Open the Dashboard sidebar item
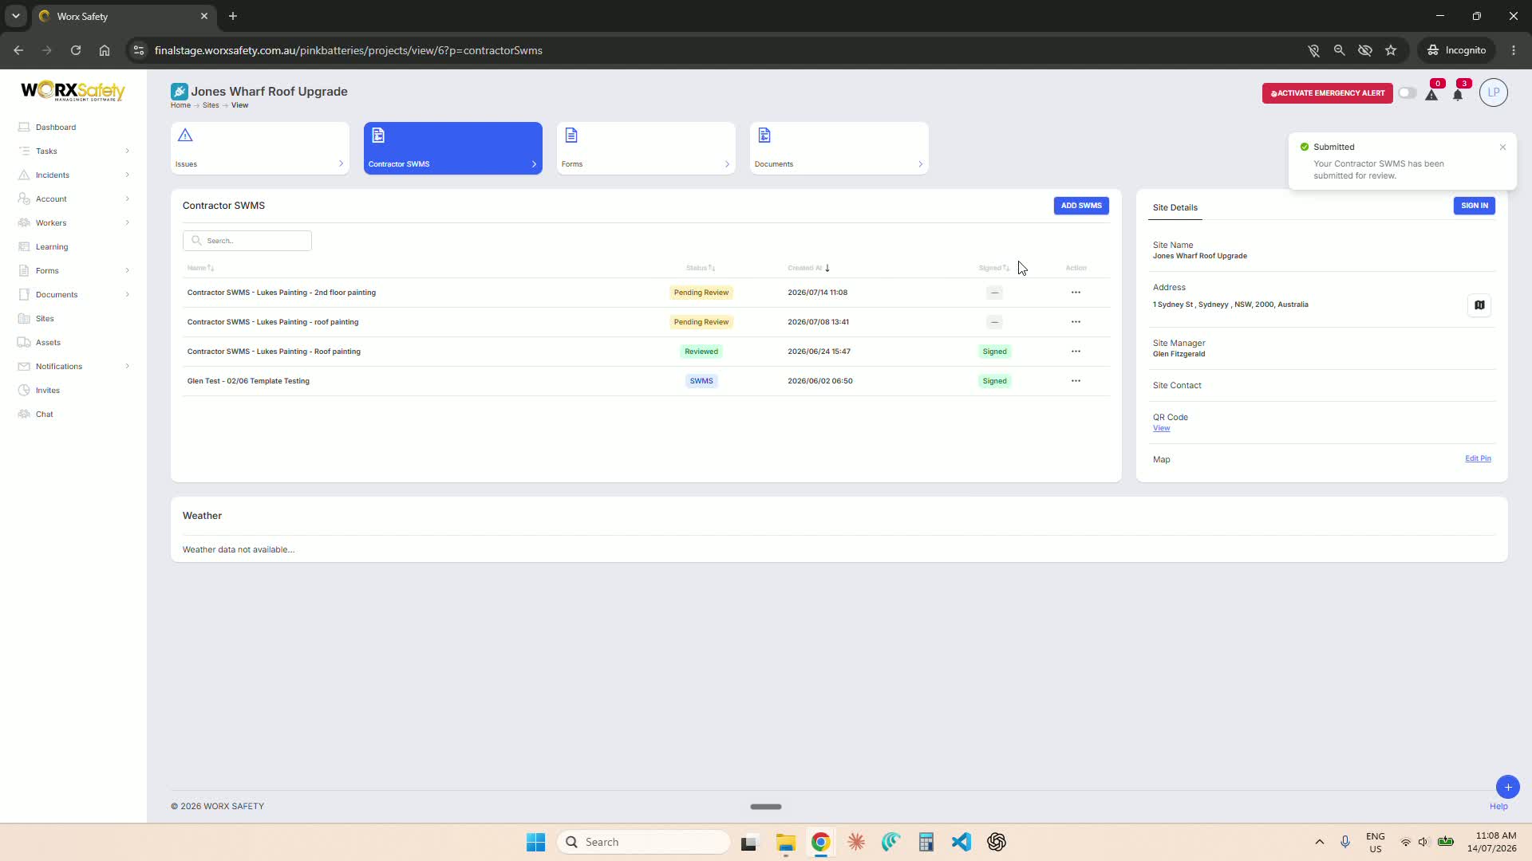 click(x=56, y=127)
